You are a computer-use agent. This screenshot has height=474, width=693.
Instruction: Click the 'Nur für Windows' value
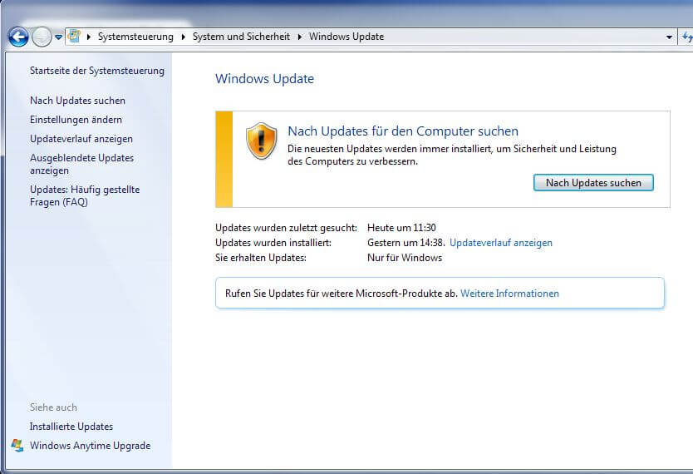[405, 258]
